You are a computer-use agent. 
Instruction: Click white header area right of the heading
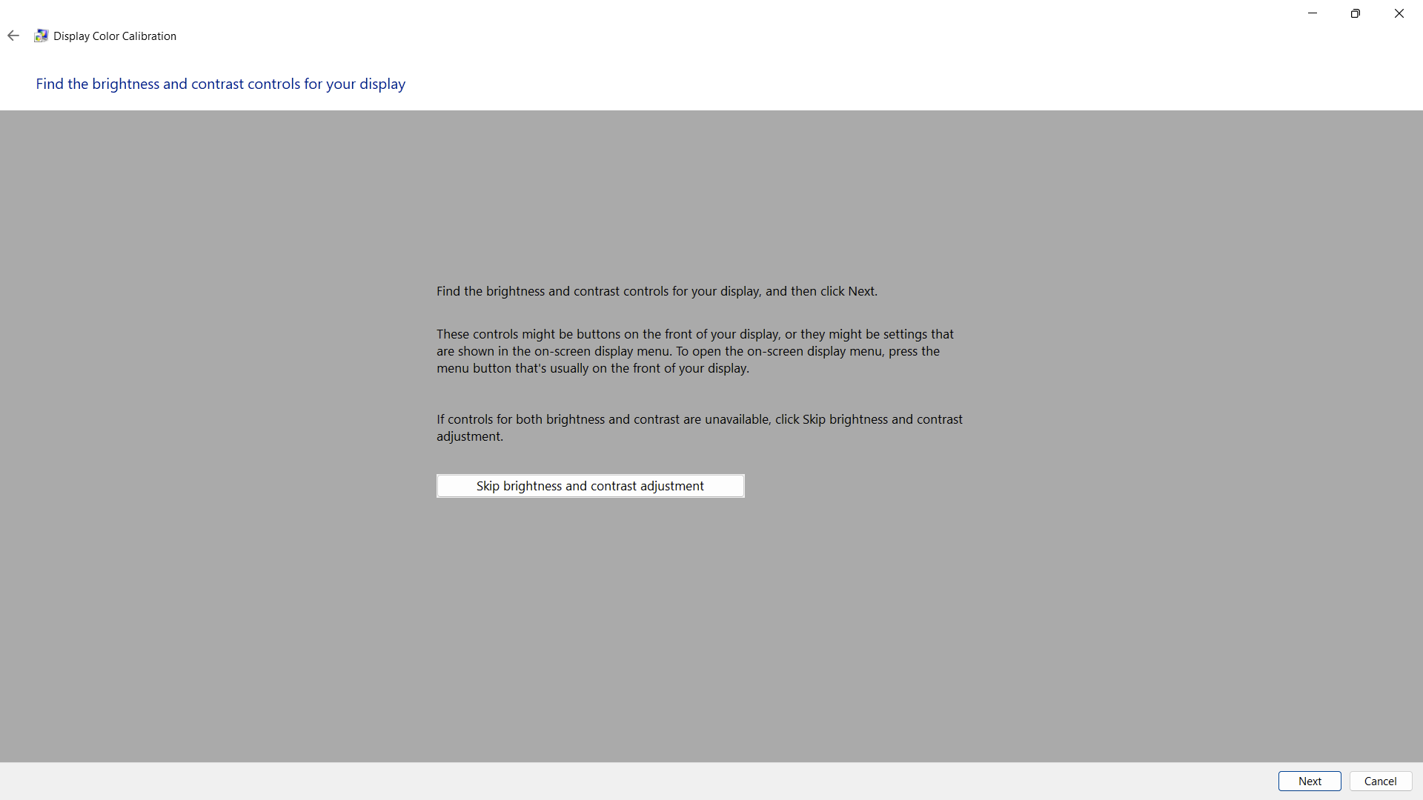pyautogui.click(x=889, y=84)
